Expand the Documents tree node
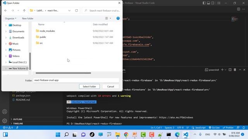 point(6,31)
